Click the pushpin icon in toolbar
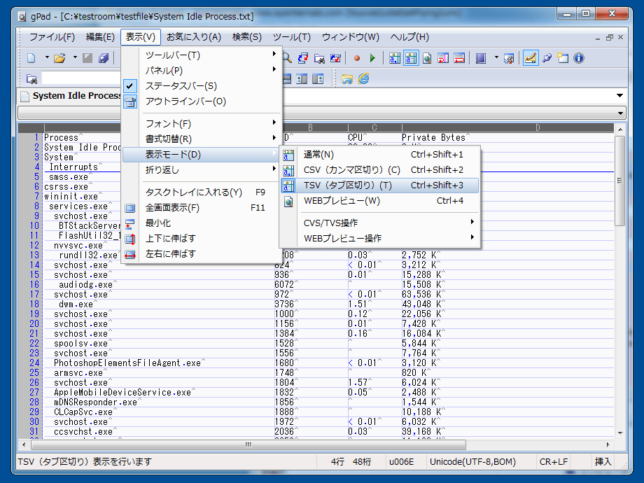This screenshot has height=483, width=644. point(547,58)
